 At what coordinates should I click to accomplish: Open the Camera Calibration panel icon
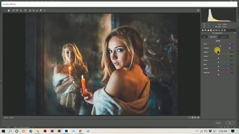point(222,31)
